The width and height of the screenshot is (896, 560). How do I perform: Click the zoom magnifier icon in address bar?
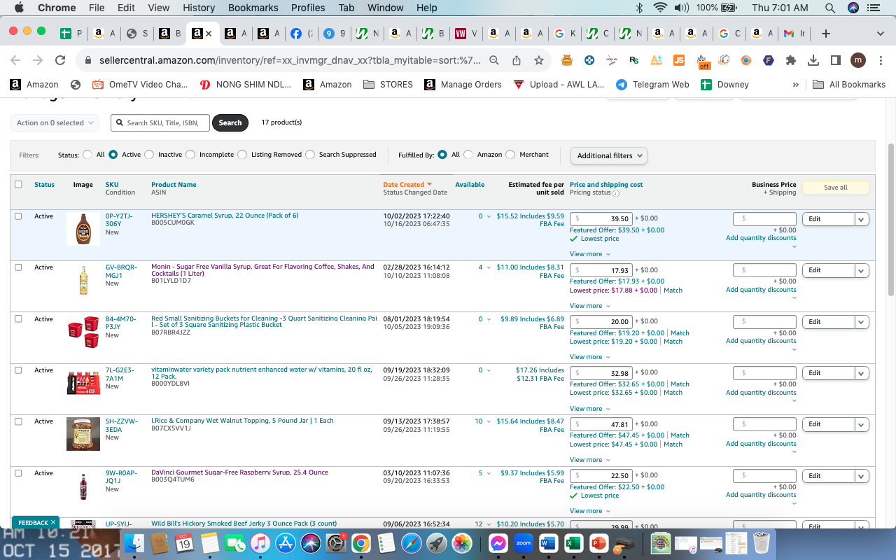[x=494, y=61]
